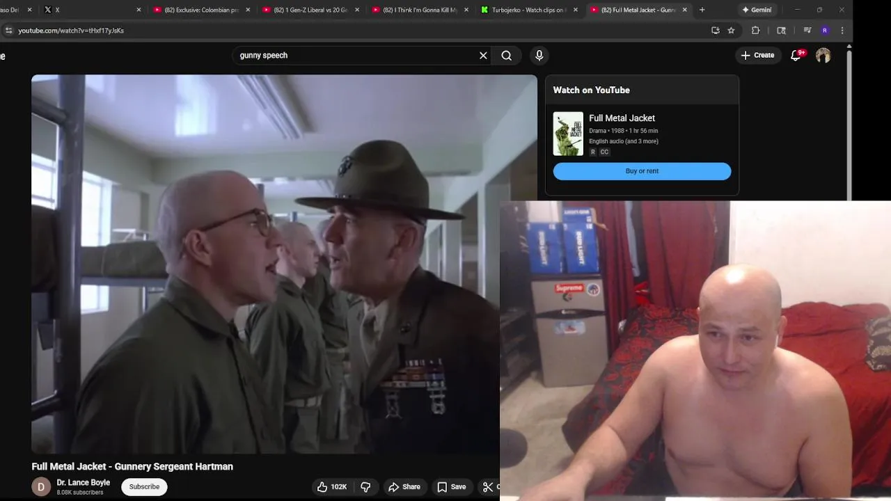Close the X browser tab
The height and width of the screenshot is (501, 891).
point(139,10)
